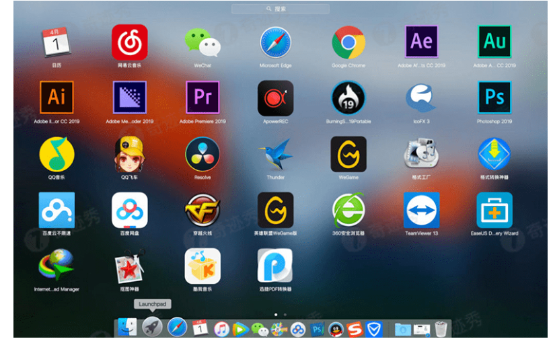This screenshot has height=339, width=553.
Task: Open Tencent Video in the Dock
Action: point(240,329)
